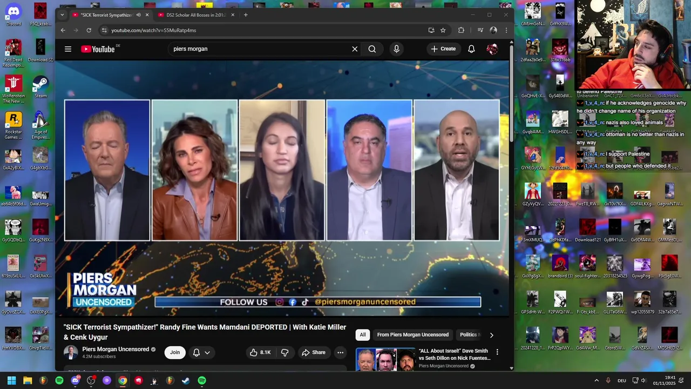Open File Explorer from taskbar
Image resolution: width=691 pixels, height=389 pixels.
pyautogui.click(x=28, y=380)
